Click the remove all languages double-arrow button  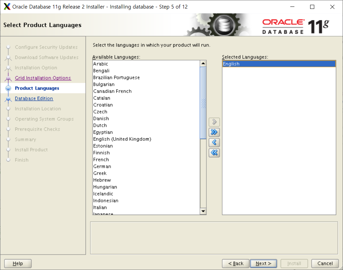click(214, 153)
